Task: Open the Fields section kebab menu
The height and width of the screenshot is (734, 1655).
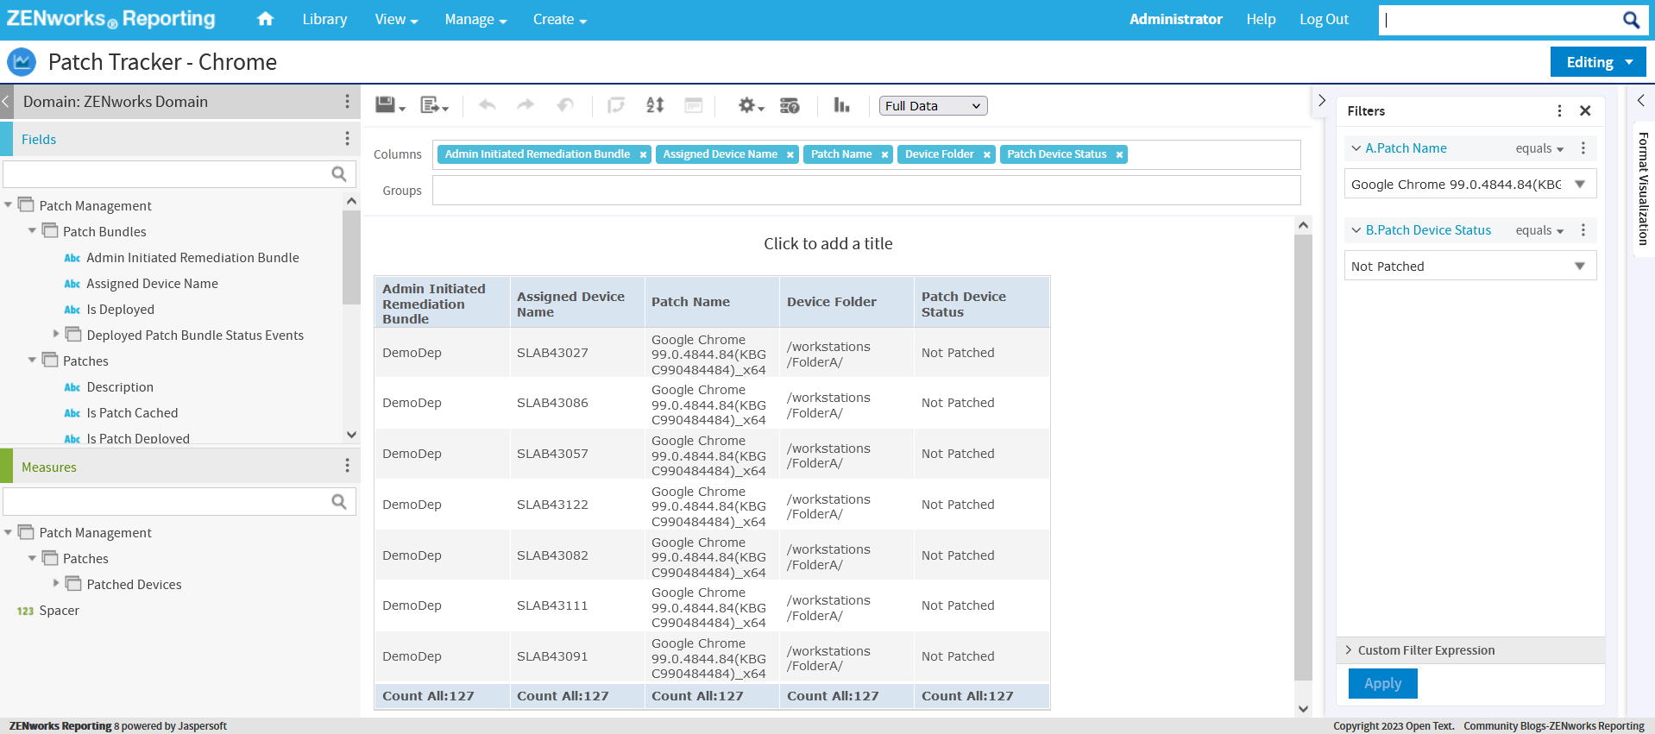Action: (347, 139)
